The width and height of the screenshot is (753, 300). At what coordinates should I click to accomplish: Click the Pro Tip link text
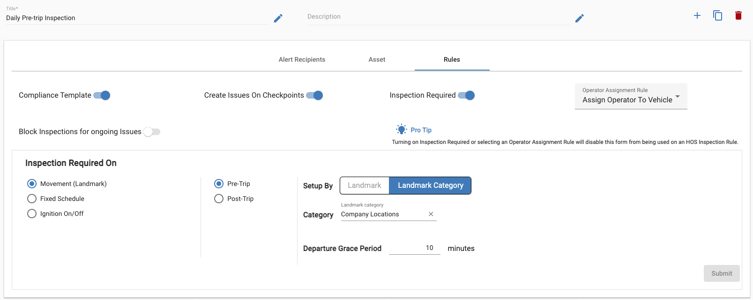[x=421, y=130]
